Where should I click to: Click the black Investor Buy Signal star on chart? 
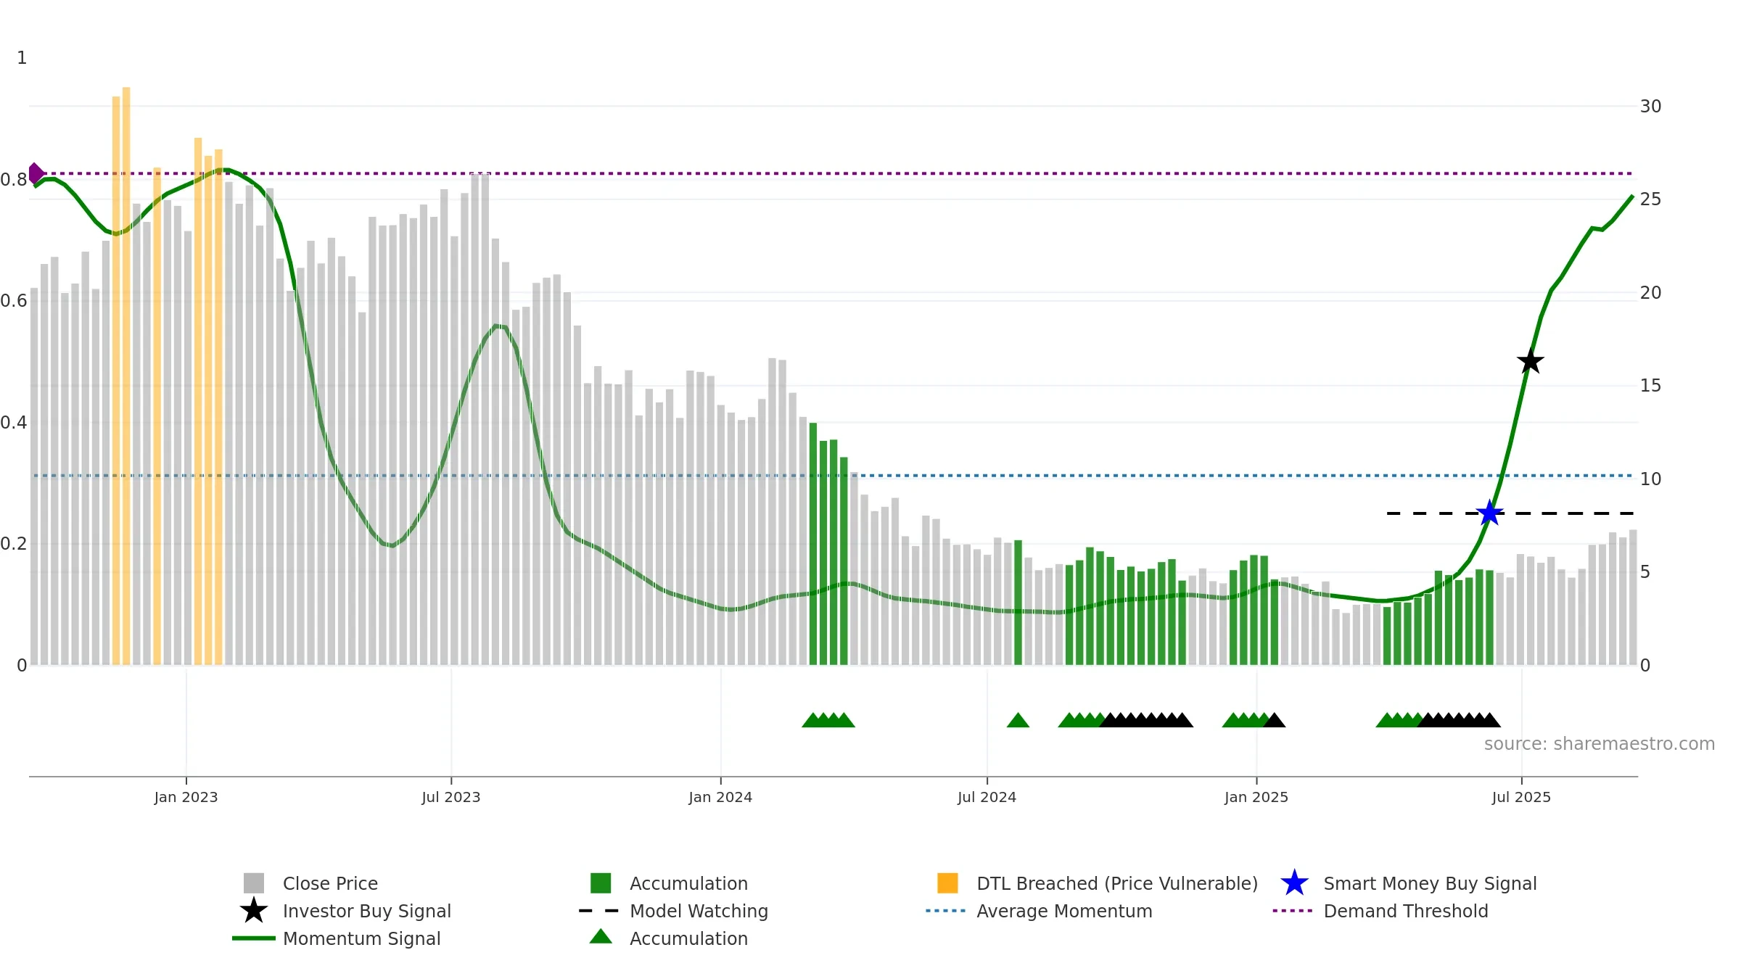point(1530,361)
